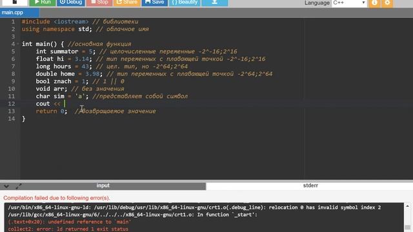Click the orange info icon
413x232 pixels.
click(x=374, y=3)
